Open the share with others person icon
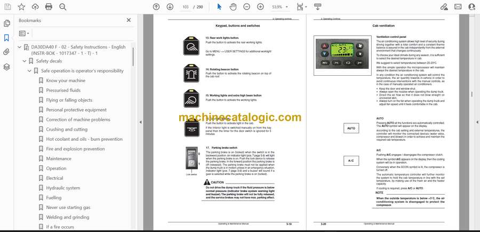Image resolution: width=480 pixels, height=232 pixels. (472, 7)
